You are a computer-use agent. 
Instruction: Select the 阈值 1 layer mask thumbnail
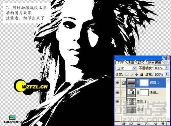pyautogui.click(x=144, y=82)
